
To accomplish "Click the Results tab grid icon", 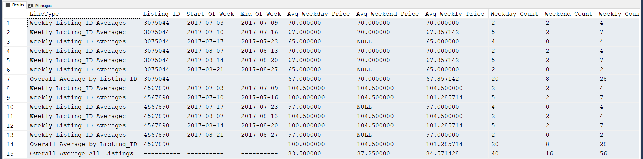I will (x=8, y=5).
